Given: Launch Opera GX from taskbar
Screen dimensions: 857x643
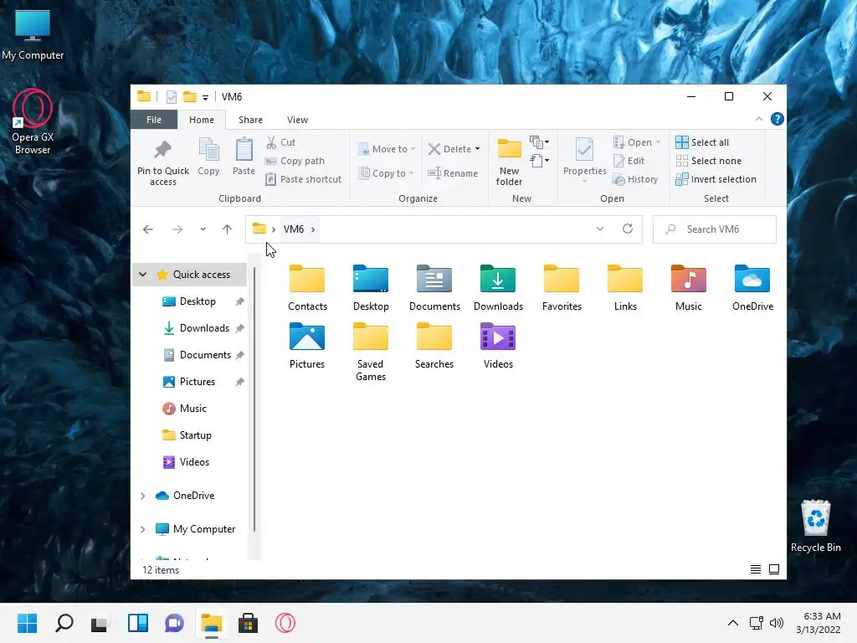Looking at the screenshot, I should 285,623.
